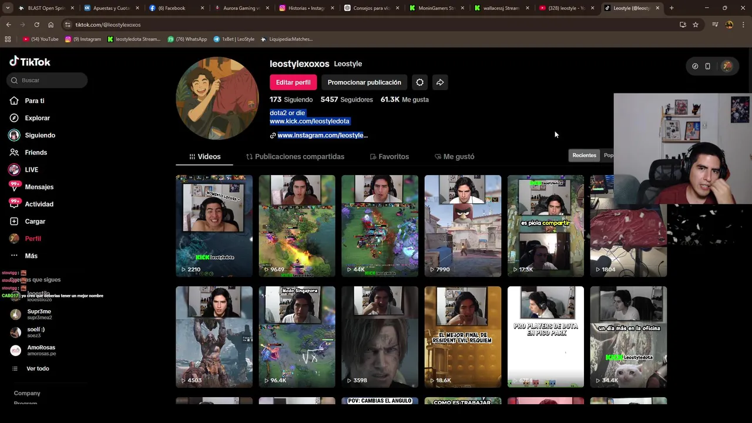The width and height of the screenshot is (752, 423).
Task: Click Company footer link
Action: [x=27, y=393]
